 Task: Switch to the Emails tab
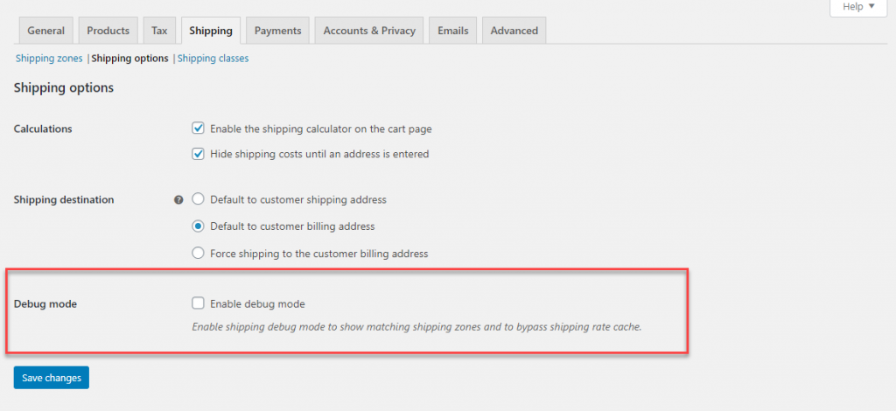click(452, 31)
